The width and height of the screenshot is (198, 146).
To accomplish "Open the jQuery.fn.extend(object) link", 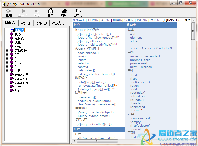I will (x=96, y=112).
